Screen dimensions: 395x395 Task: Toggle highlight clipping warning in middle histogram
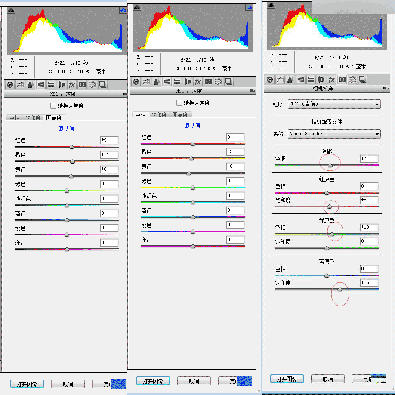(x=249, y=7)
